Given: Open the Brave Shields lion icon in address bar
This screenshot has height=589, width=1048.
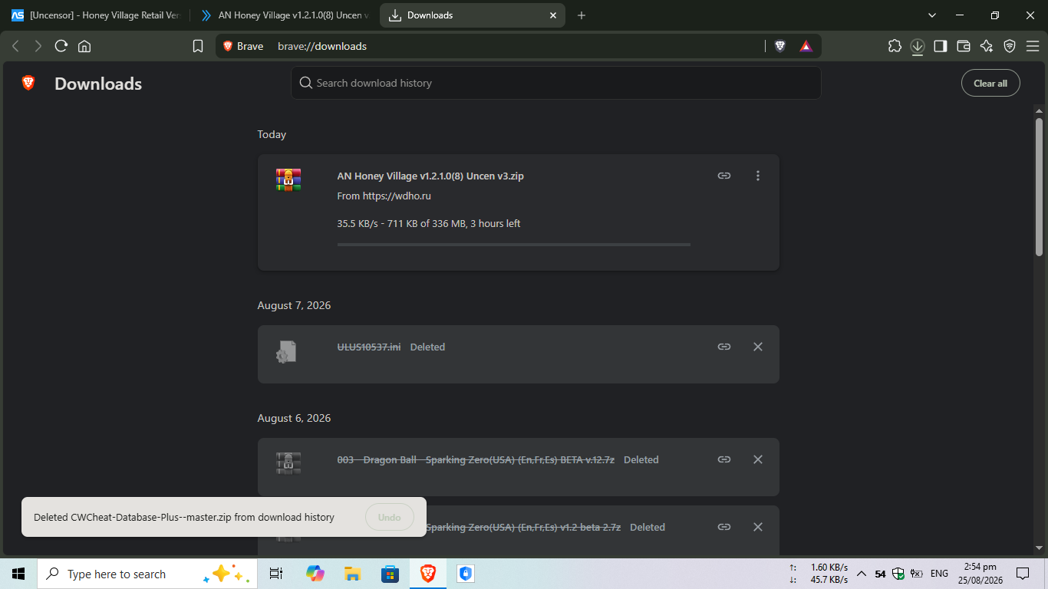Looking at the screenshot, I should coord(780,46).
